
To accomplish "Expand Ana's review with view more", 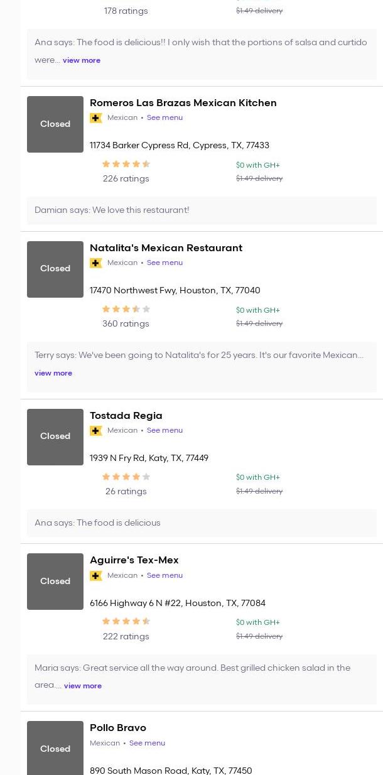I will click(82, 61).
